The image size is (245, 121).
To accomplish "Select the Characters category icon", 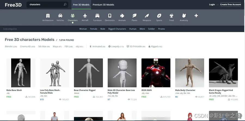I will [x=72, y=15].
